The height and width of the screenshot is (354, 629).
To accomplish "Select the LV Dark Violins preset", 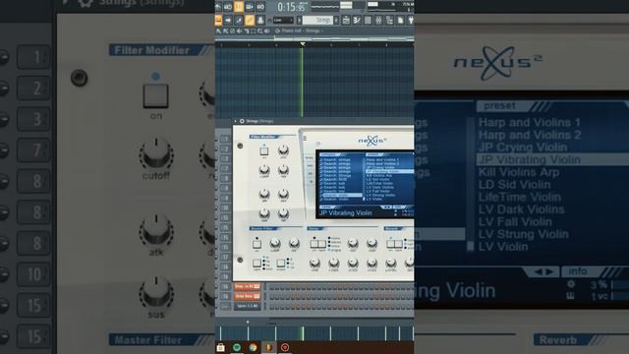I will (x=380, y=188).
